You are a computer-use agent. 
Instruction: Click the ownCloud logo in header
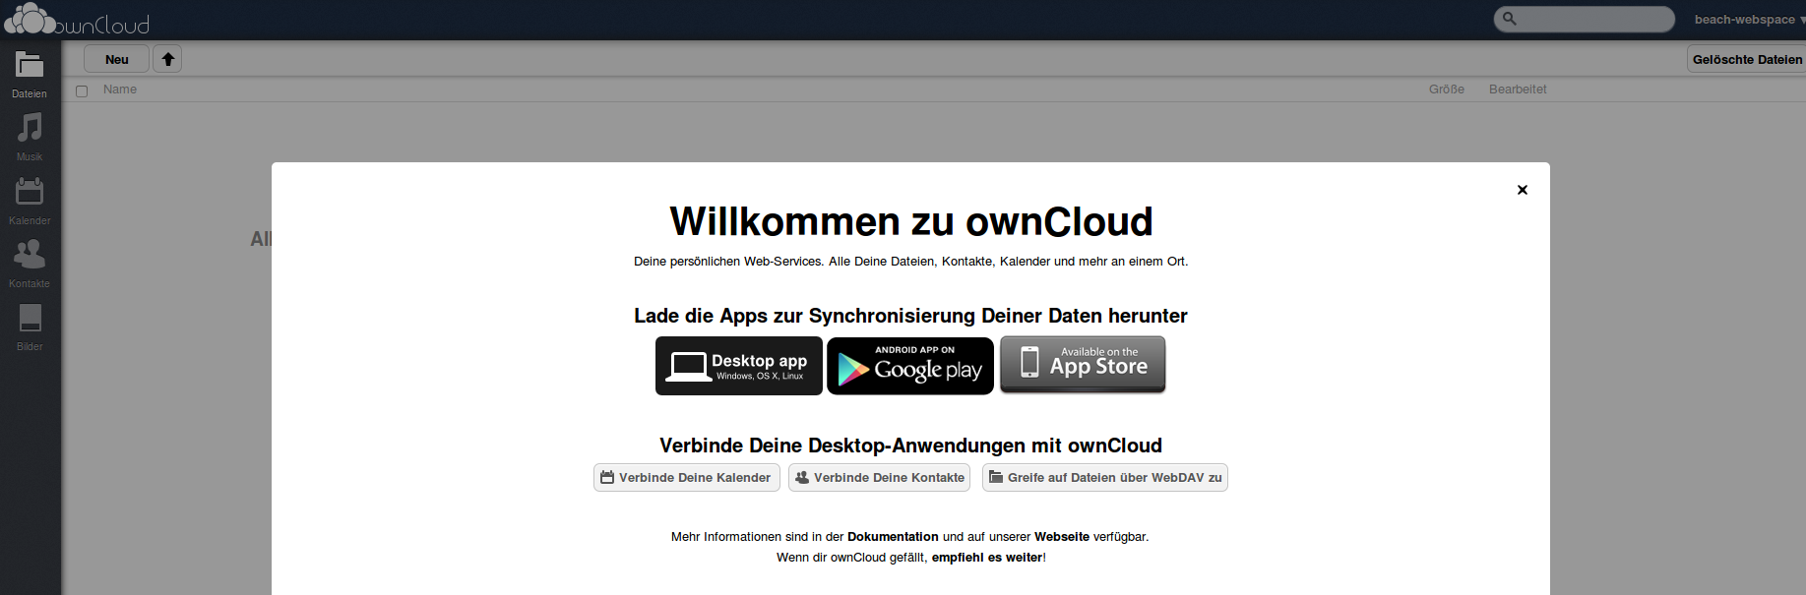point(77,20)
